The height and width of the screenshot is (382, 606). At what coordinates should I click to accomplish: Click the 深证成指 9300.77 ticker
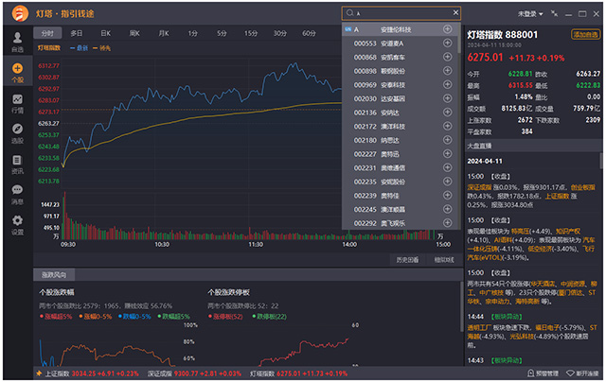(x=194, y=373)
